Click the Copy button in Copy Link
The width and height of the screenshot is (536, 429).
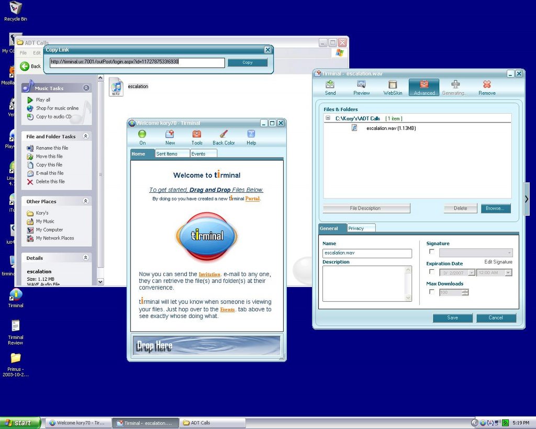(x=248, y=62)
